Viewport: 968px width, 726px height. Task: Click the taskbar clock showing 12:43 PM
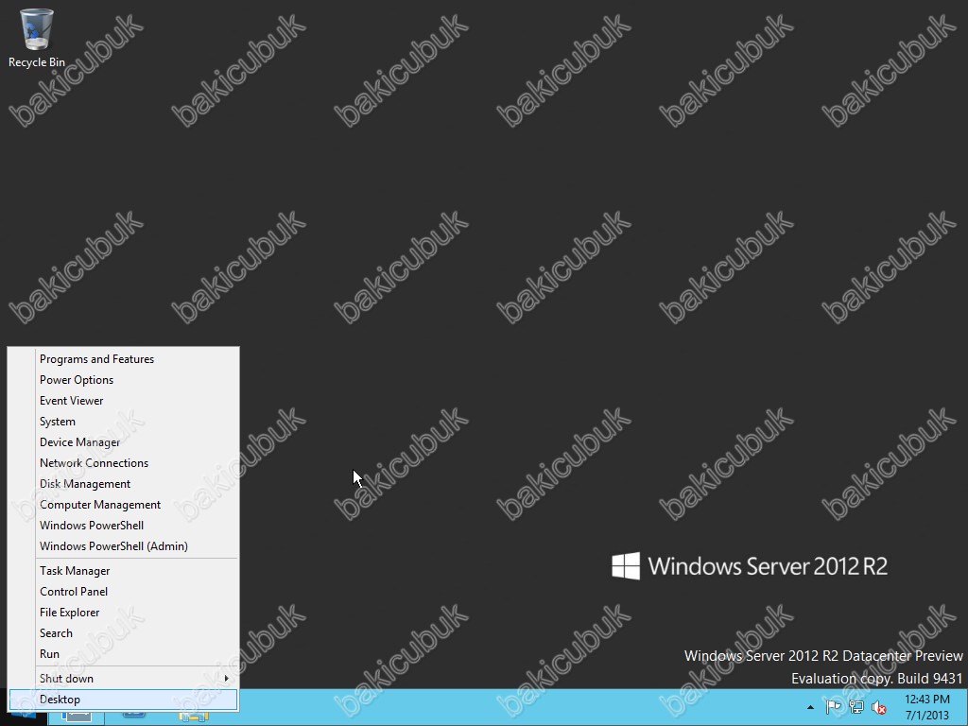pos(927,707)
